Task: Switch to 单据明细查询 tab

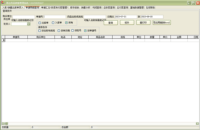Action: pos(32,8)
